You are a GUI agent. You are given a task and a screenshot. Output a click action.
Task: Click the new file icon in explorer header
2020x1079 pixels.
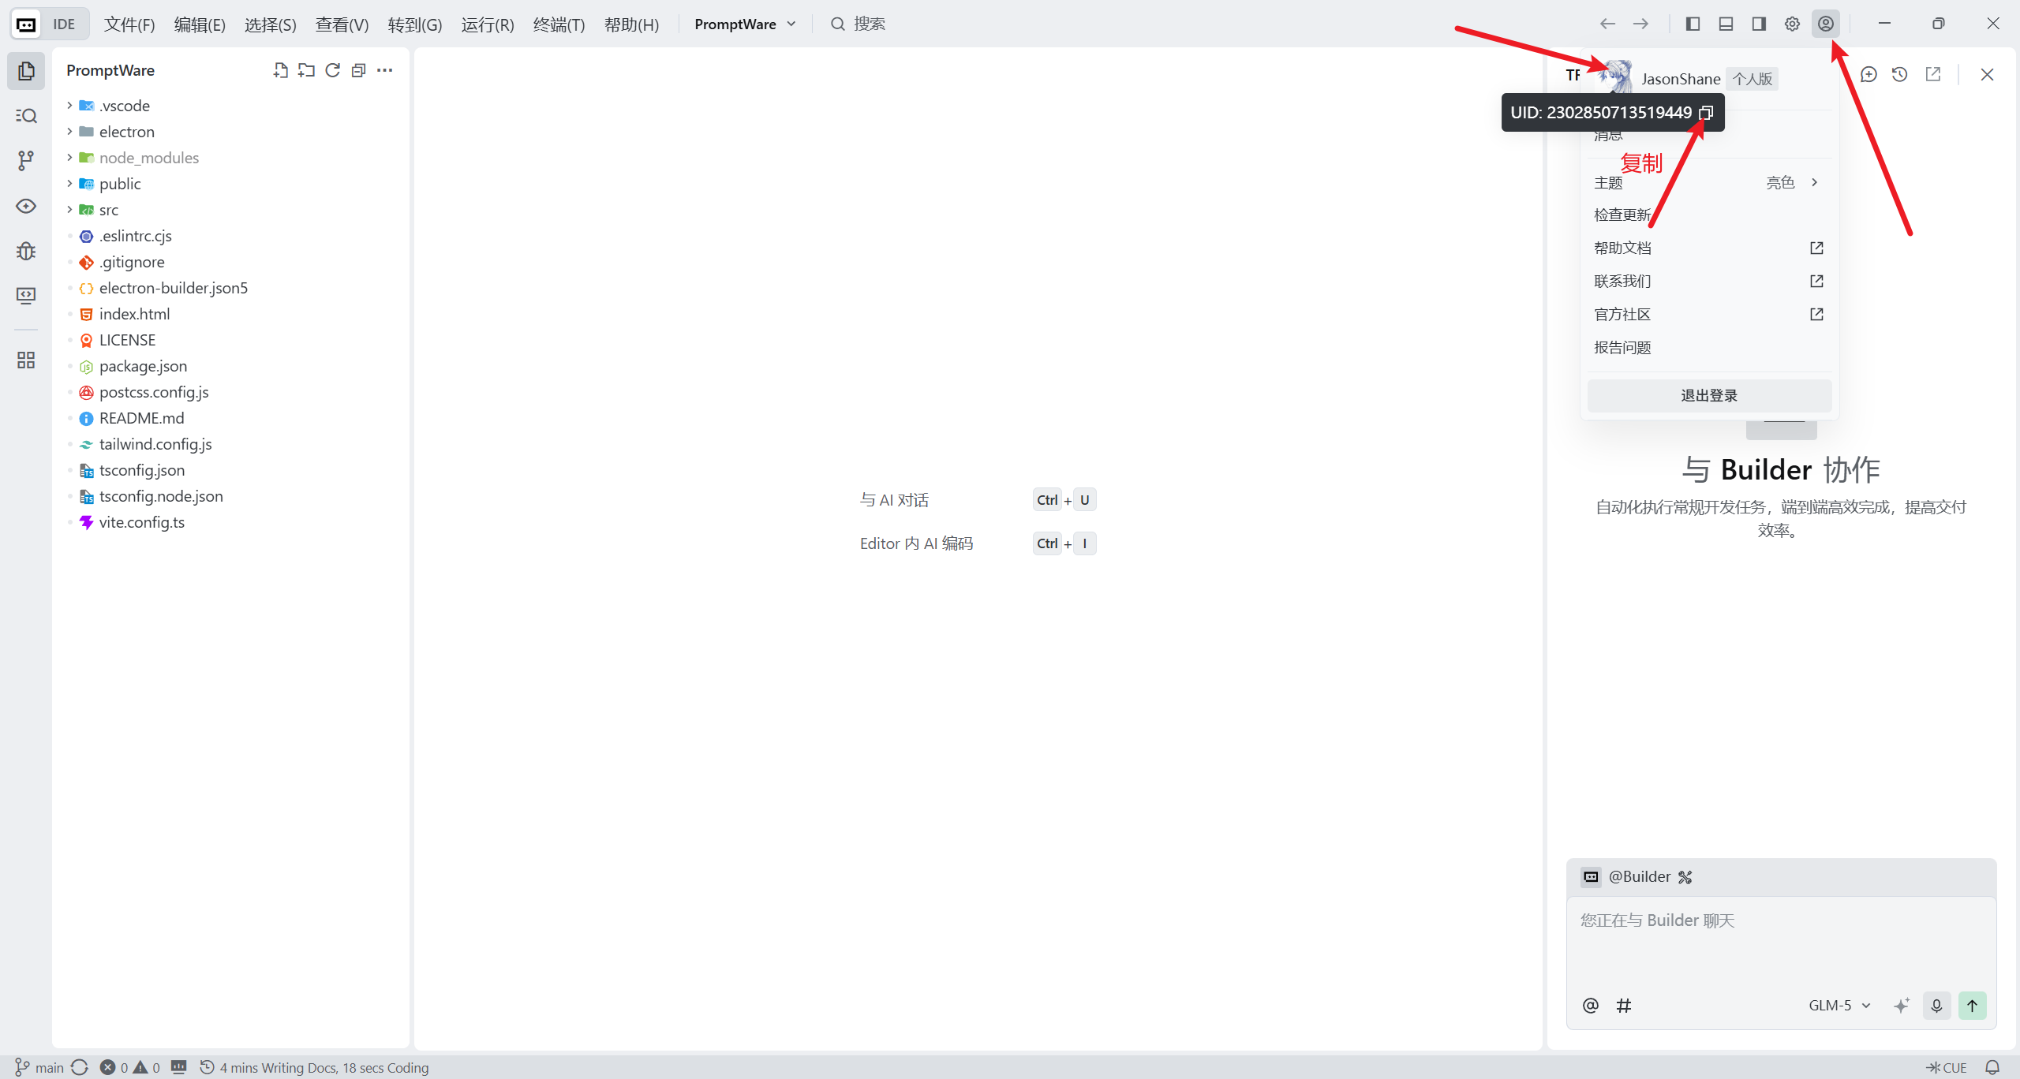[280, 70]
